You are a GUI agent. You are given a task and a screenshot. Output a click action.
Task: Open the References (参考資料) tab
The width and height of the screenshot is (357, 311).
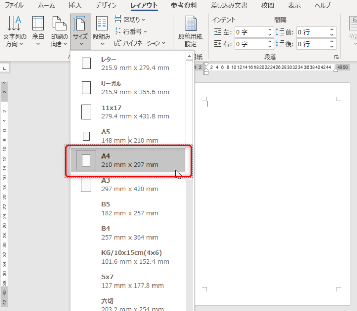[x=184, y=5]
